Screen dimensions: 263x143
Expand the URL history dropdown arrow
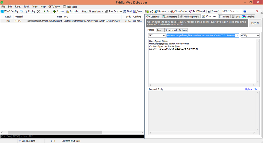[238, 36]
